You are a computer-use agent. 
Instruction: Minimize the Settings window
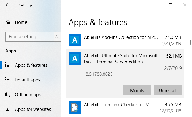[156, 5]
